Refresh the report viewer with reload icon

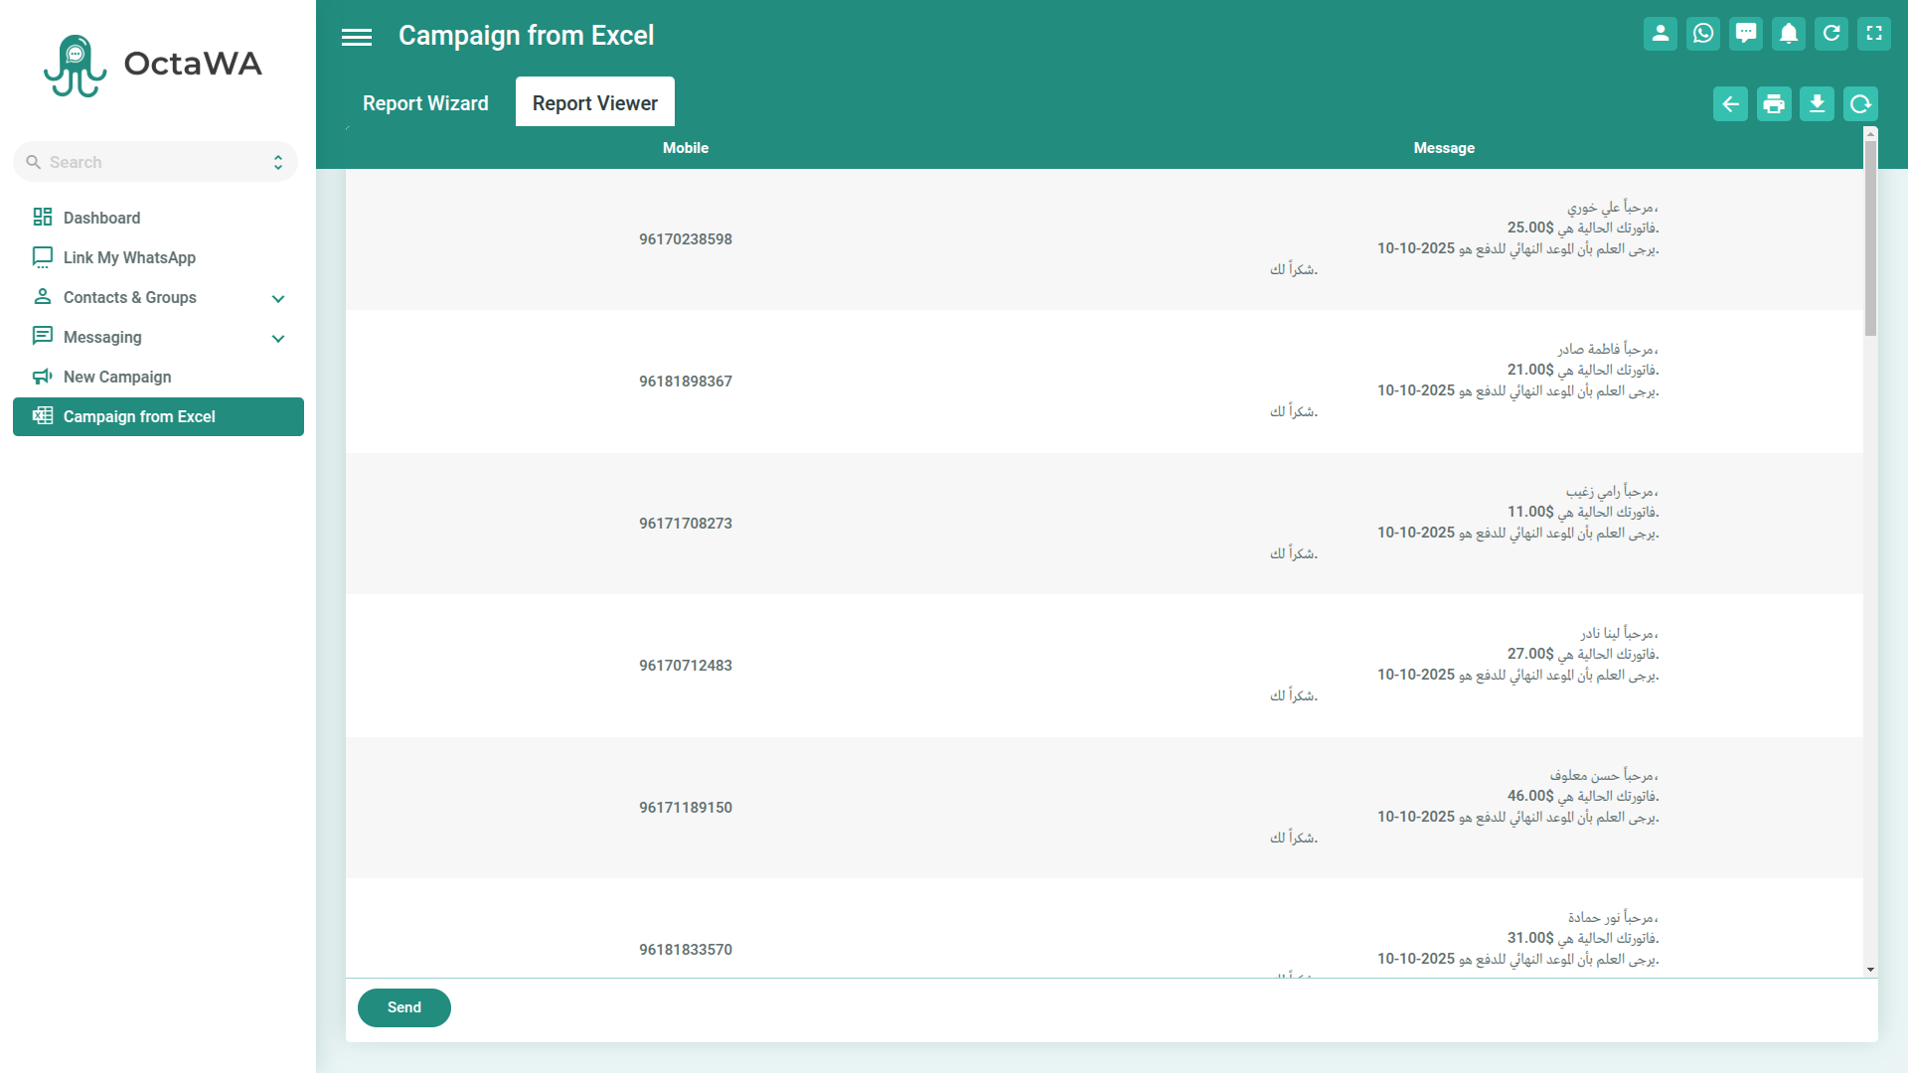pos(1860,104)
